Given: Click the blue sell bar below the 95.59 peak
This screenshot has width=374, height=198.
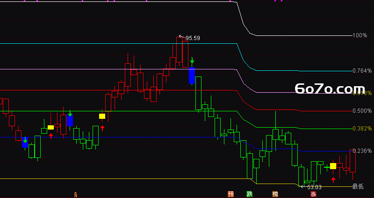Looking at the screenshot, I should (192, 75).
